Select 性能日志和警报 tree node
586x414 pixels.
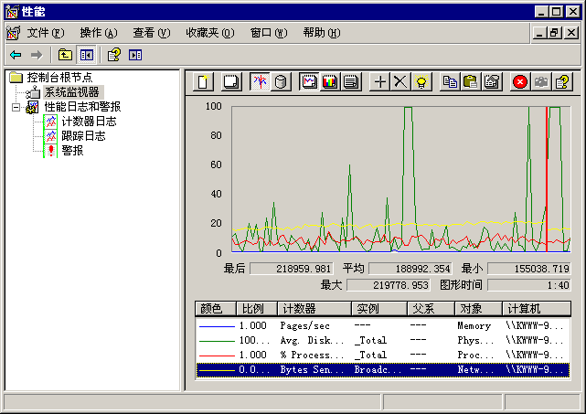coord(82,107)
